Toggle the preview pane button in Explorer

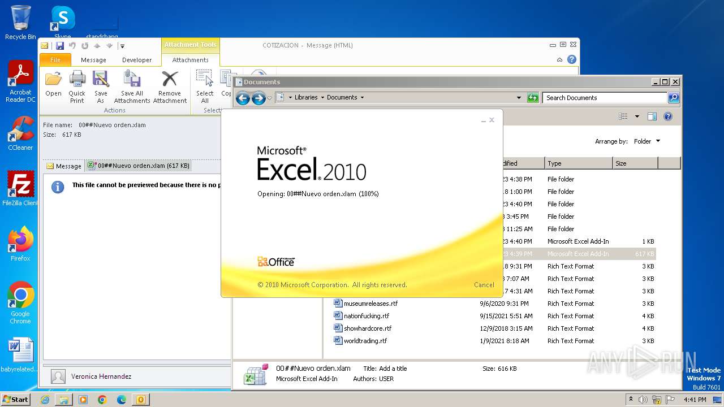652,116
